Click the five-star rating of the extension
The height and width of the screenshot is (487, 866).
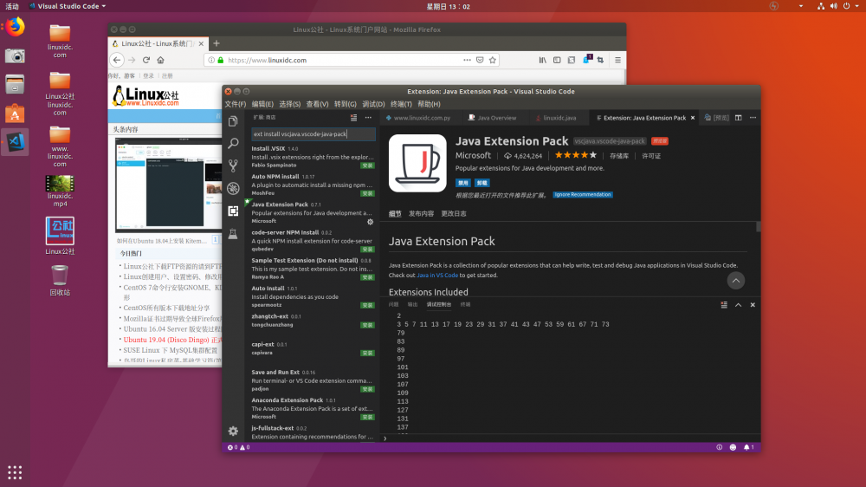pyautogui.click(x=576, y=155)
